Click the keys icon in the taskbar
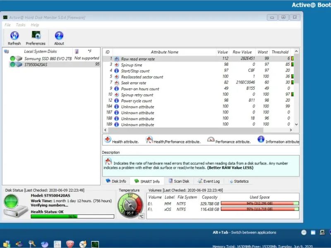The image size is (331, 248). [32, 244]
